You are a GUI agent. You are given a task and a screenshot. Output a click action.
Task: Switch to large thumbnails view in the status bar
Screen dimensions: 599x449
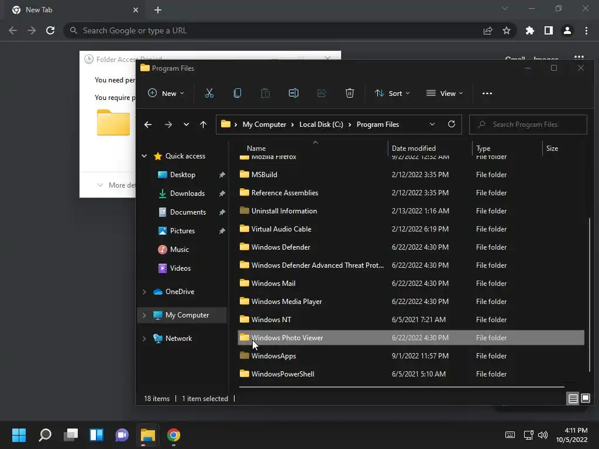[x=585, y=399]
